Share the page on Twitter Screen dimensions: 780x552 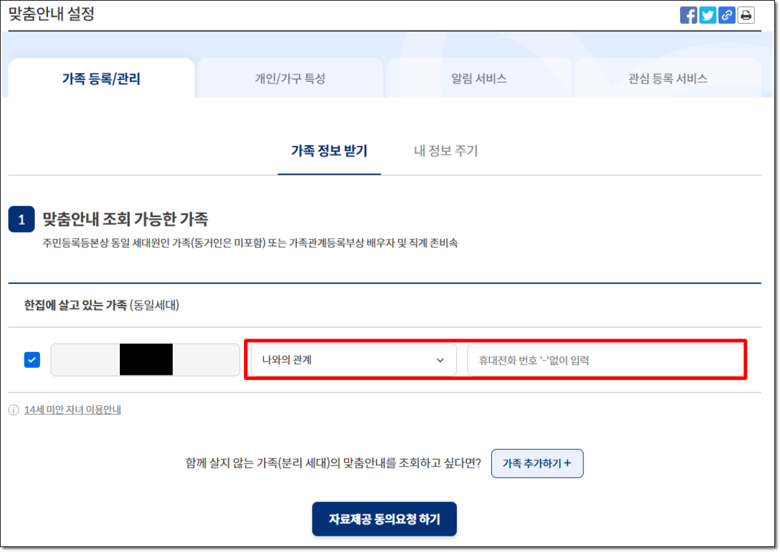708,15
